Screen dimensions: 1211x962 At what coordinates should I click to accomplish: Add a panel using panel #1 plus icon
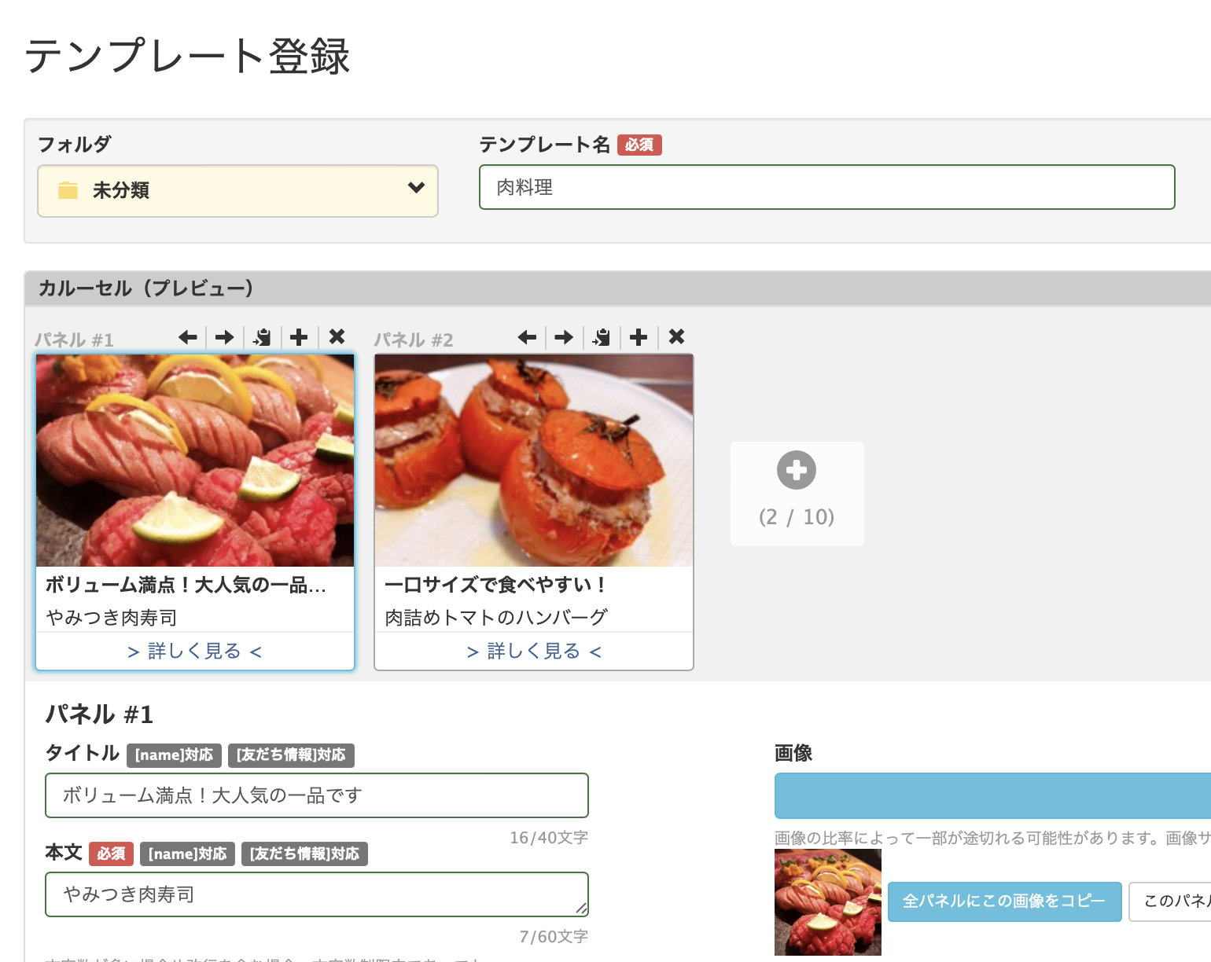click(x=299, y=337)
